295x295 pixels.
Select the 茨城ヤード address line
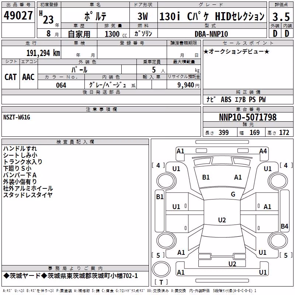(71, 276)
